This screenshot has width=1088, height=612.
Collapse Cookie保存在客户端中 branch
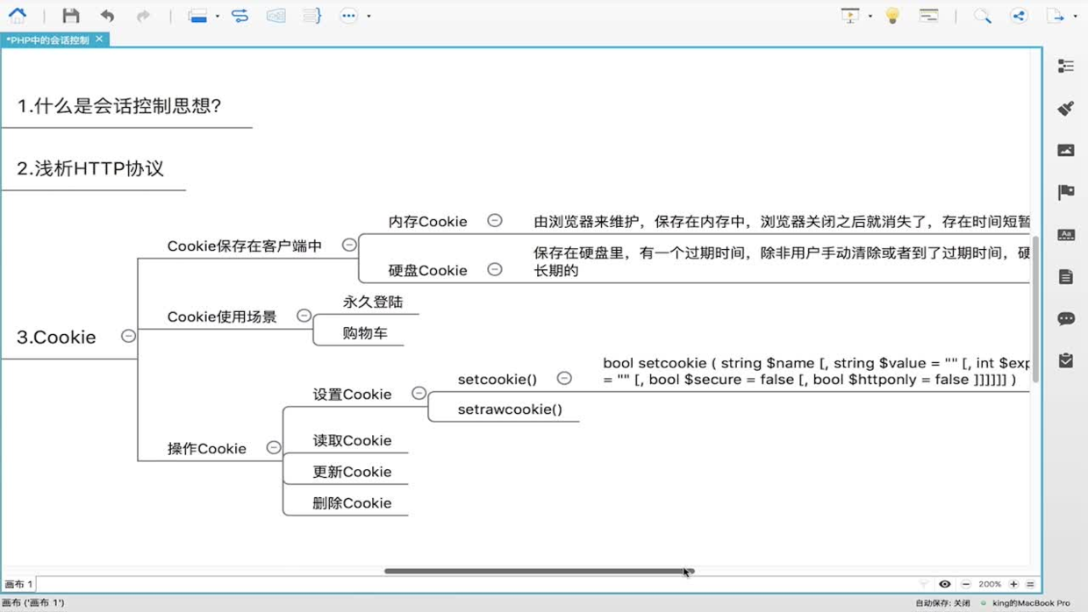pos(349,246)
